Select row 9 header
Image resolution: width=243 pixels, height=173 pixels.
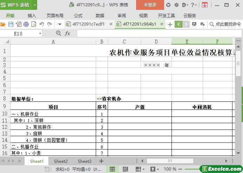point(5,106)
